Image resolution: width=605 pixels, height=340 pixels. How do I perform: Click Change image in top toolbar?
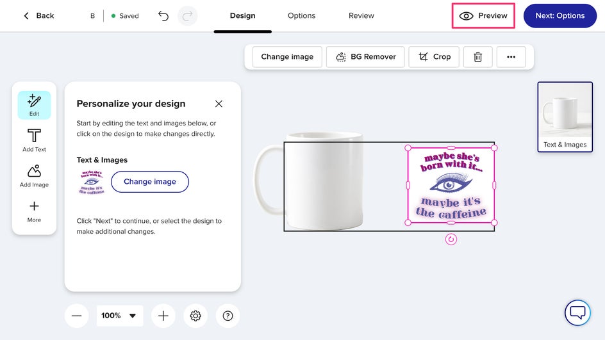pyautogui.click(x=287, y=56)
